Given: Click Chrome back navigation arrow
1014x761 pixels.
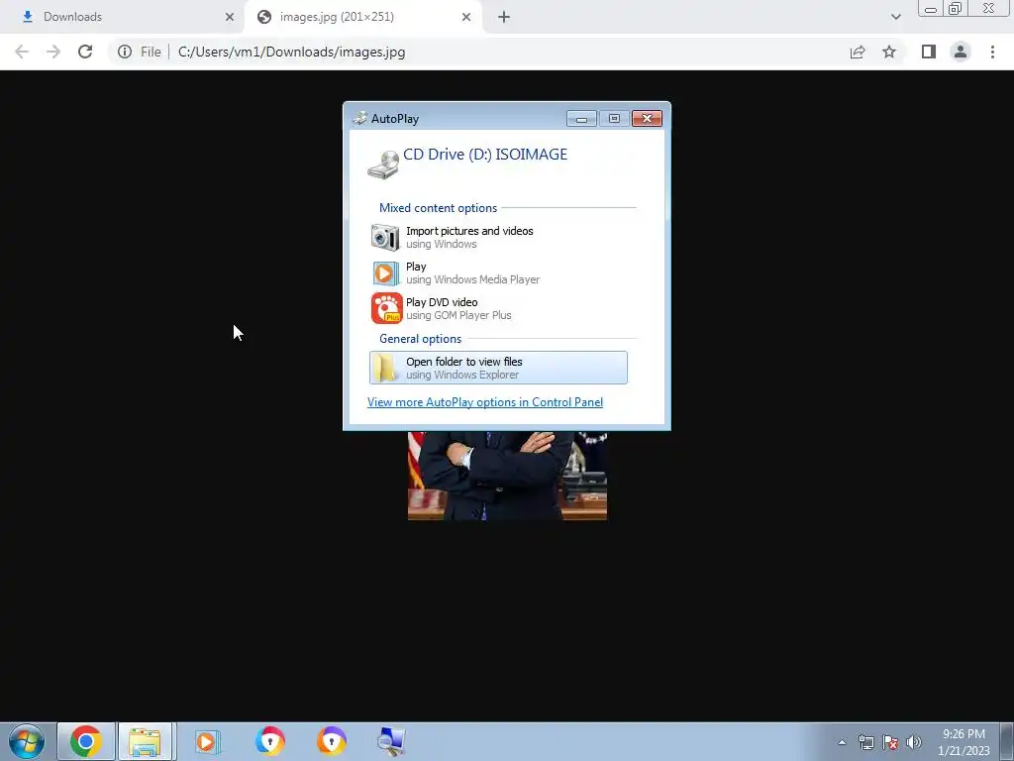Looking at the screenshot, I should [x=22, y=52].
